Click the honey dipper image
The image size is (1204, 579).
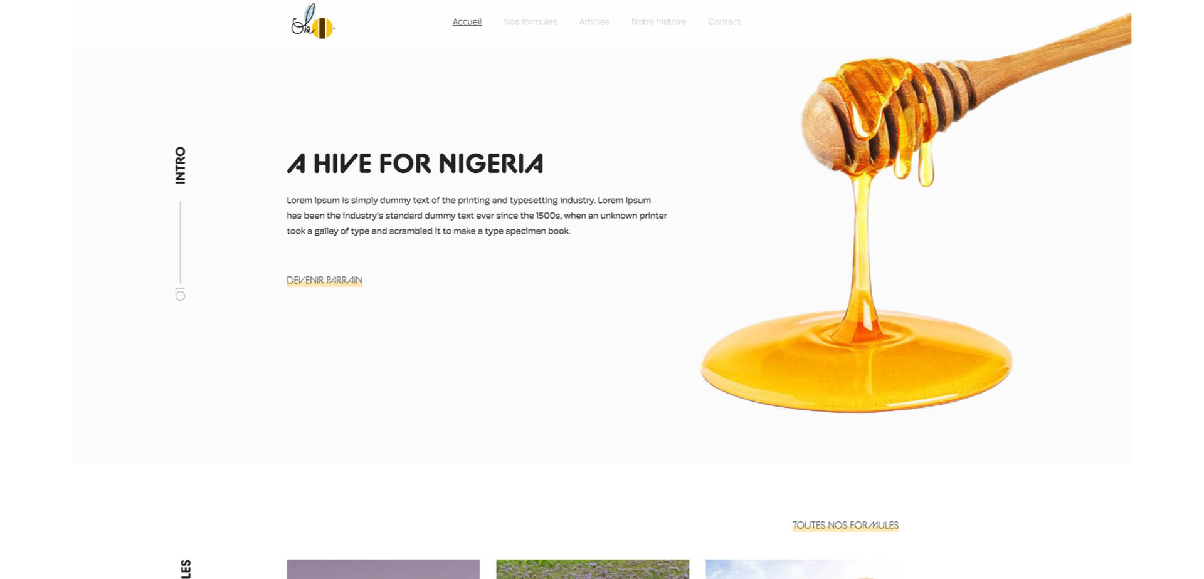(916, 213)
